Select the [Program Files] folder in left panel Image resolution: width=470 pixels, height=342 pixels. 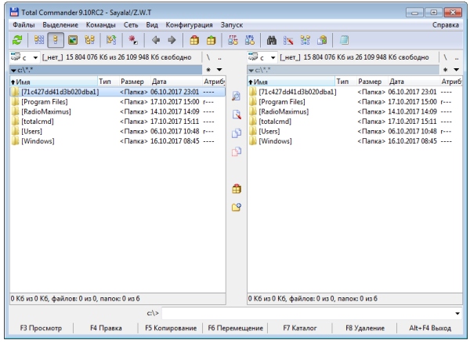click(49, 102)
